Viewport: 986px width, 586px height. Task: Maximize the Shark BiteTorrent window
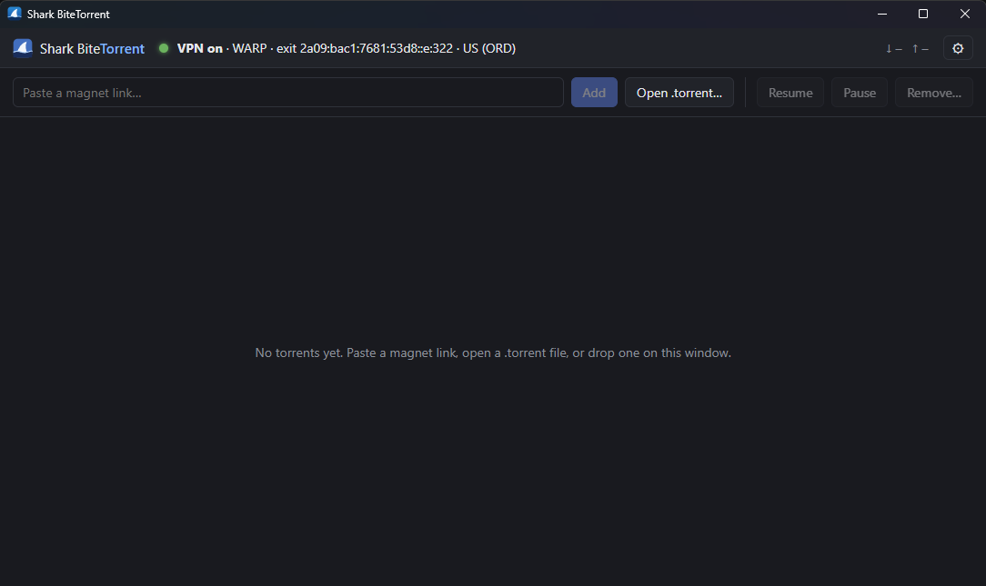pyautogui.click(x=923, y=14)
